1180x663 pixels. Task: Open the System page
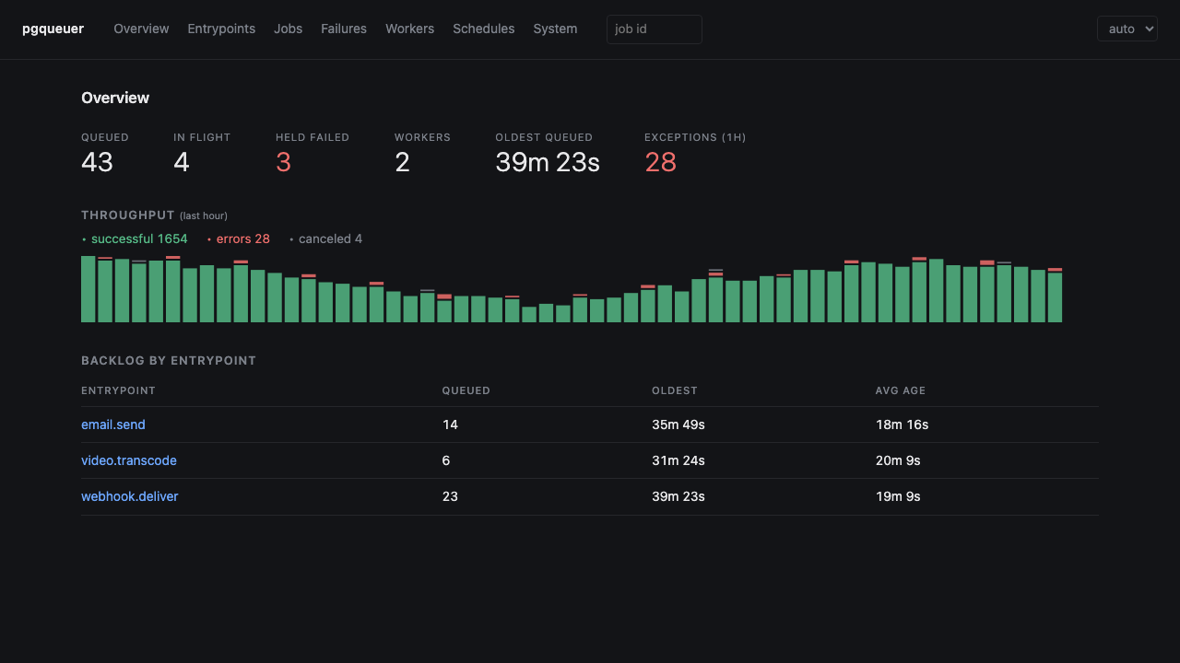pos(555,29)
